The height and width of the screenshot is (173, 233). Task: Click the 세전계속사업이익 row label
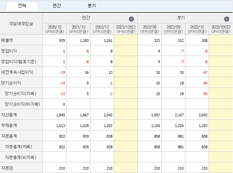[x=17, y=72]
